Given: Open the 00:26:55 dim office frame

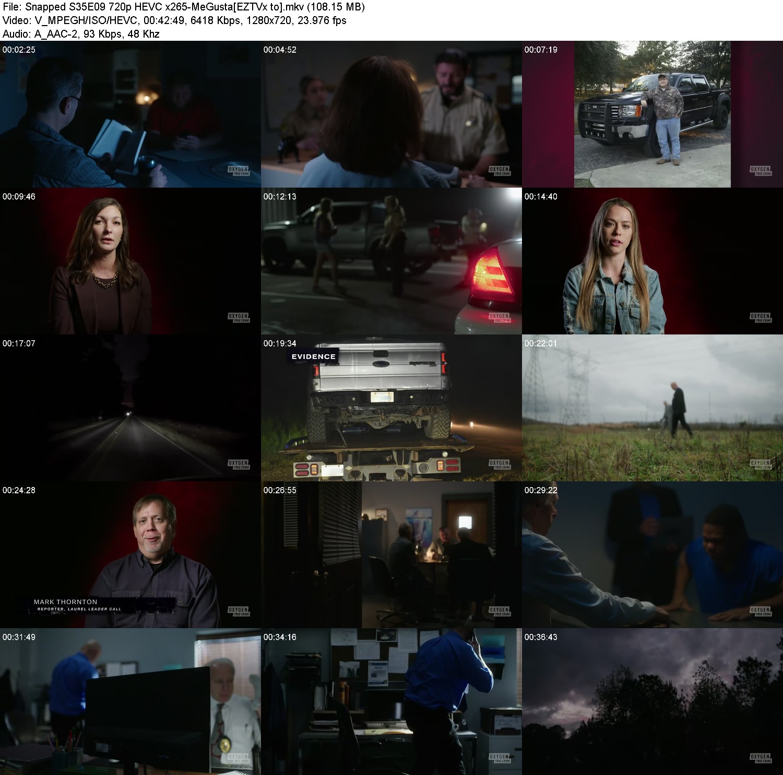Looking at the screenshot, I should 391,555.
